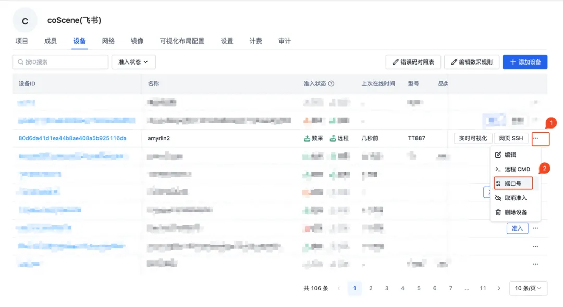Click the 端口号 port number option
Image resolution: width=563 pixels, height=307 pixels.
514,183
